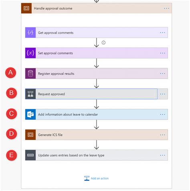This screenshot has height=191, width=190.
Task: Open the ellipsis menu for Handle approval outcome
Action: (166, 8)
